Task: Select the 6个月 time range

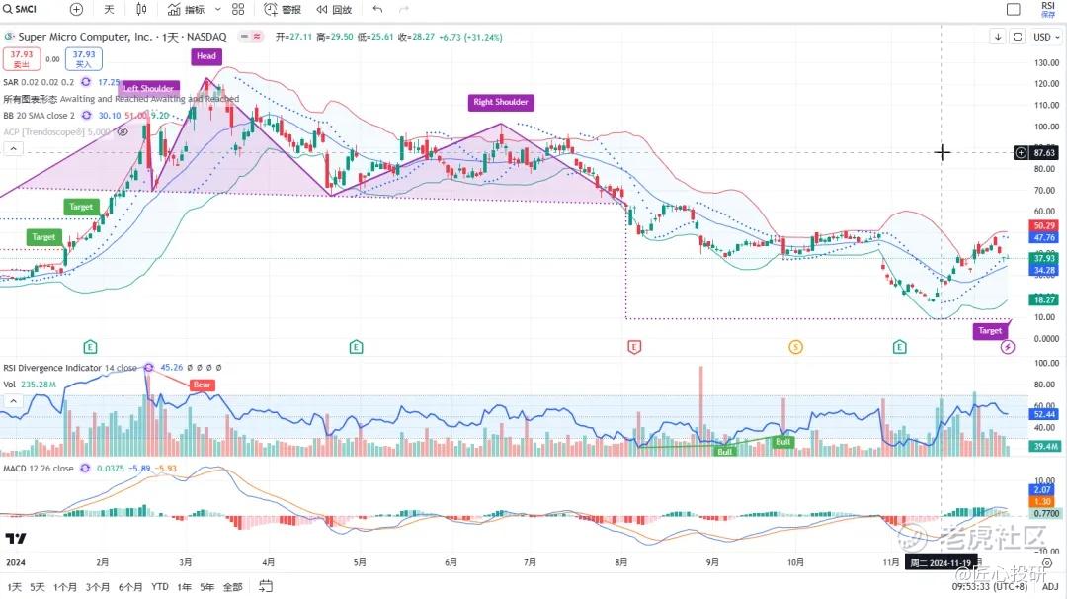Action: tap(130, 587)
